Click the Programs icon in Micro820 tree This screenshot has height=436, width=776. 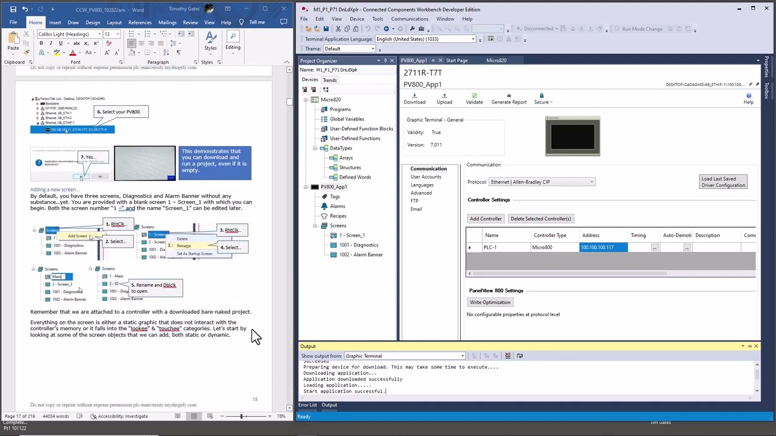click(324, 109)
